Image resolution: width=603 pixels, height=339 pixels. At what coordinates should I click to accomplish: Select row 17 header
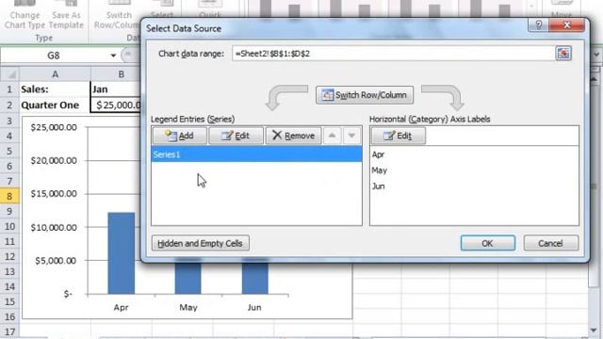coord(9,331)
